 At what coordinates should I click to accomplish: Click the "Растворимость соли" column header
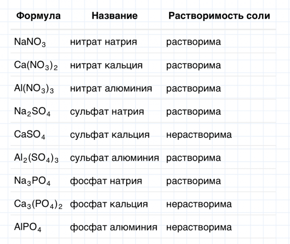(x=219, y=16)
